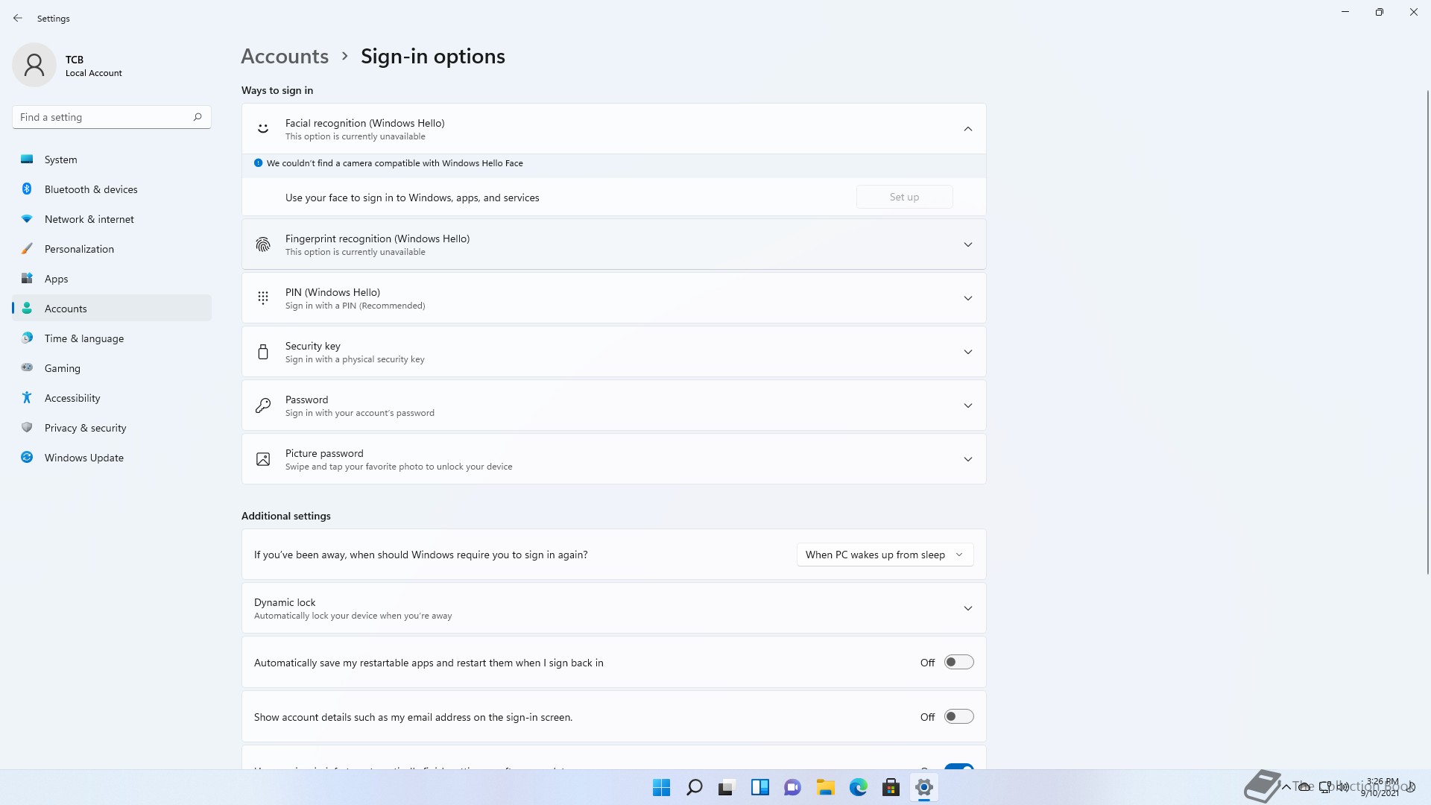
Task: Go to Network & internet settings
Action: (x=112, y=219)
